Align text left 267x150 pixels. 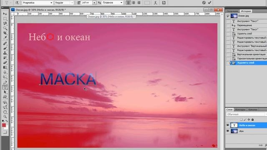(x=128, y=3)
